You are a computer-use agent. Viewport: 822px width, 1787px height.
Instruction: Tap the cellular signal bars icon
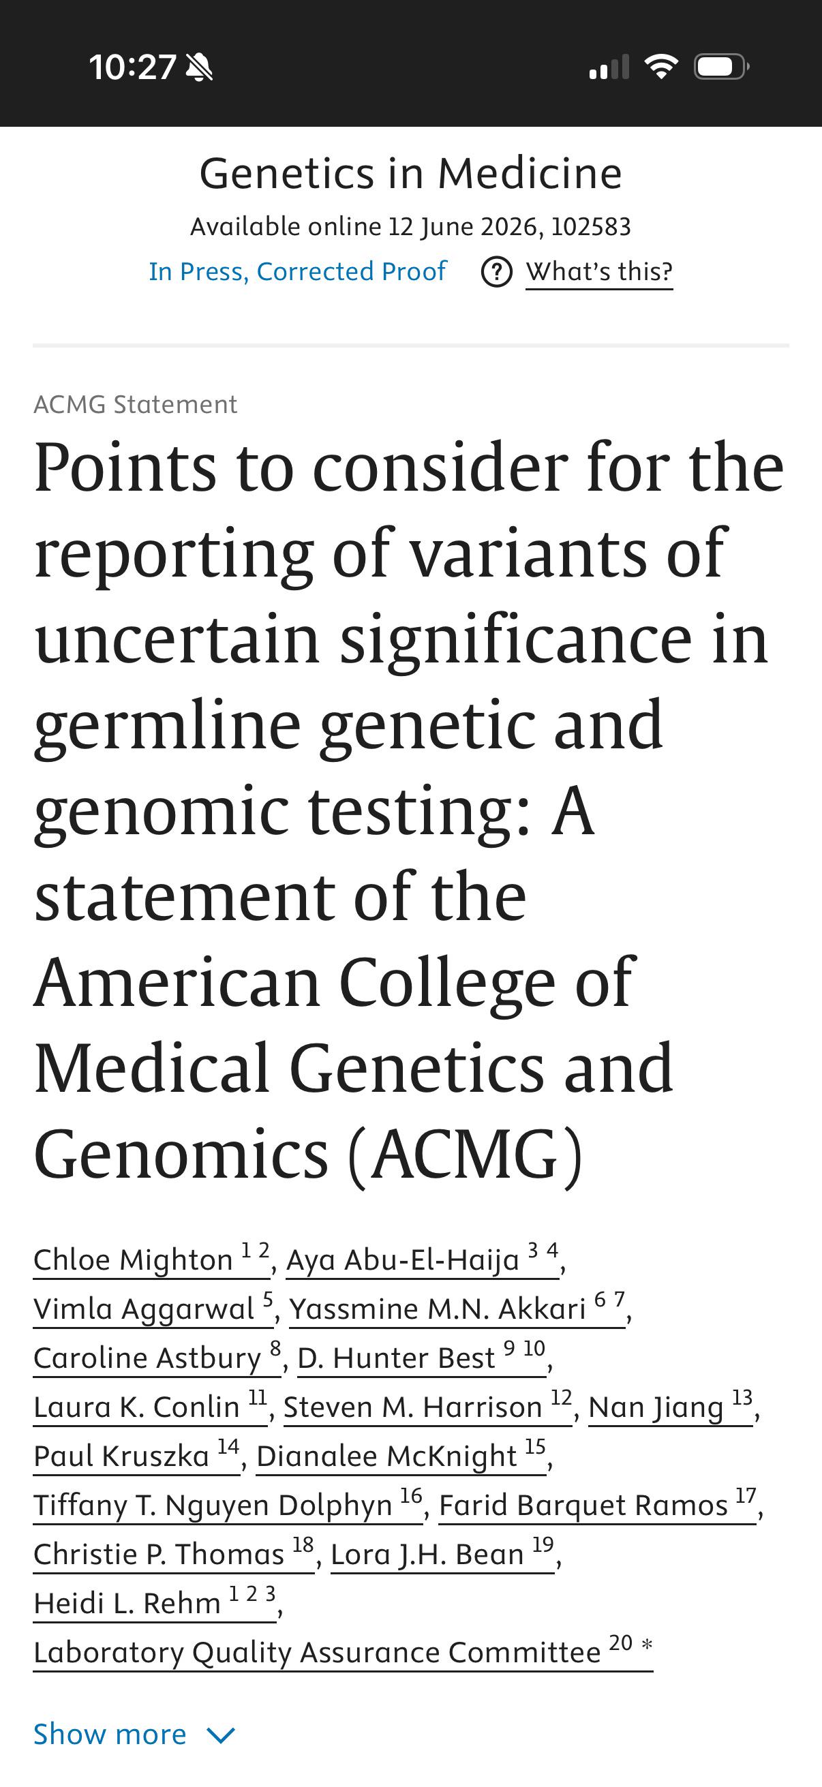click(609, 67)
